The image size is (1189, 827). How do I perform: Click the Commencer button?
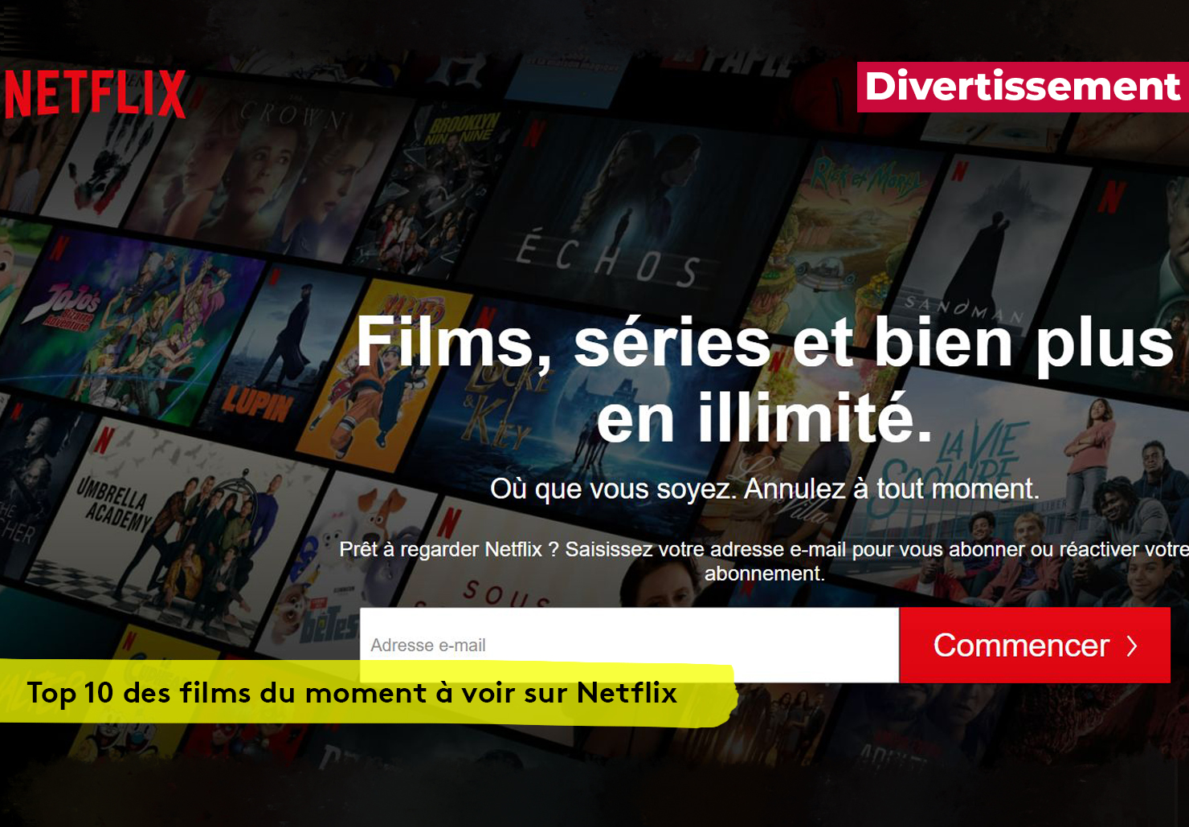coord(1035,645)
